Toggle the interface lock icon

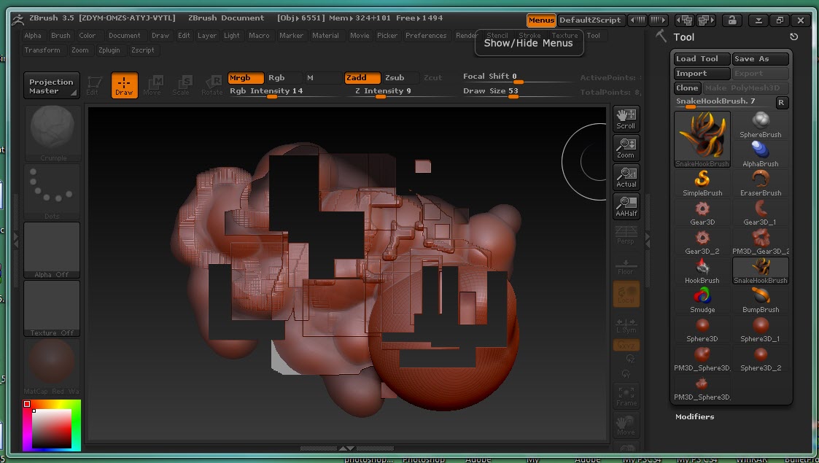[731, 20]
